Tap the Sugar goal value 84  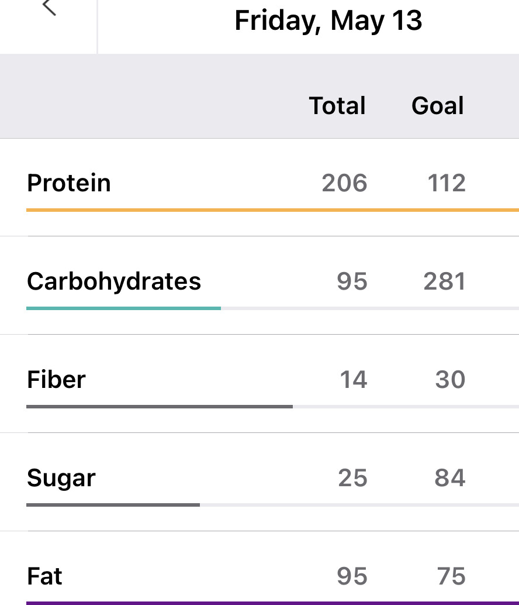coord(450,478)
